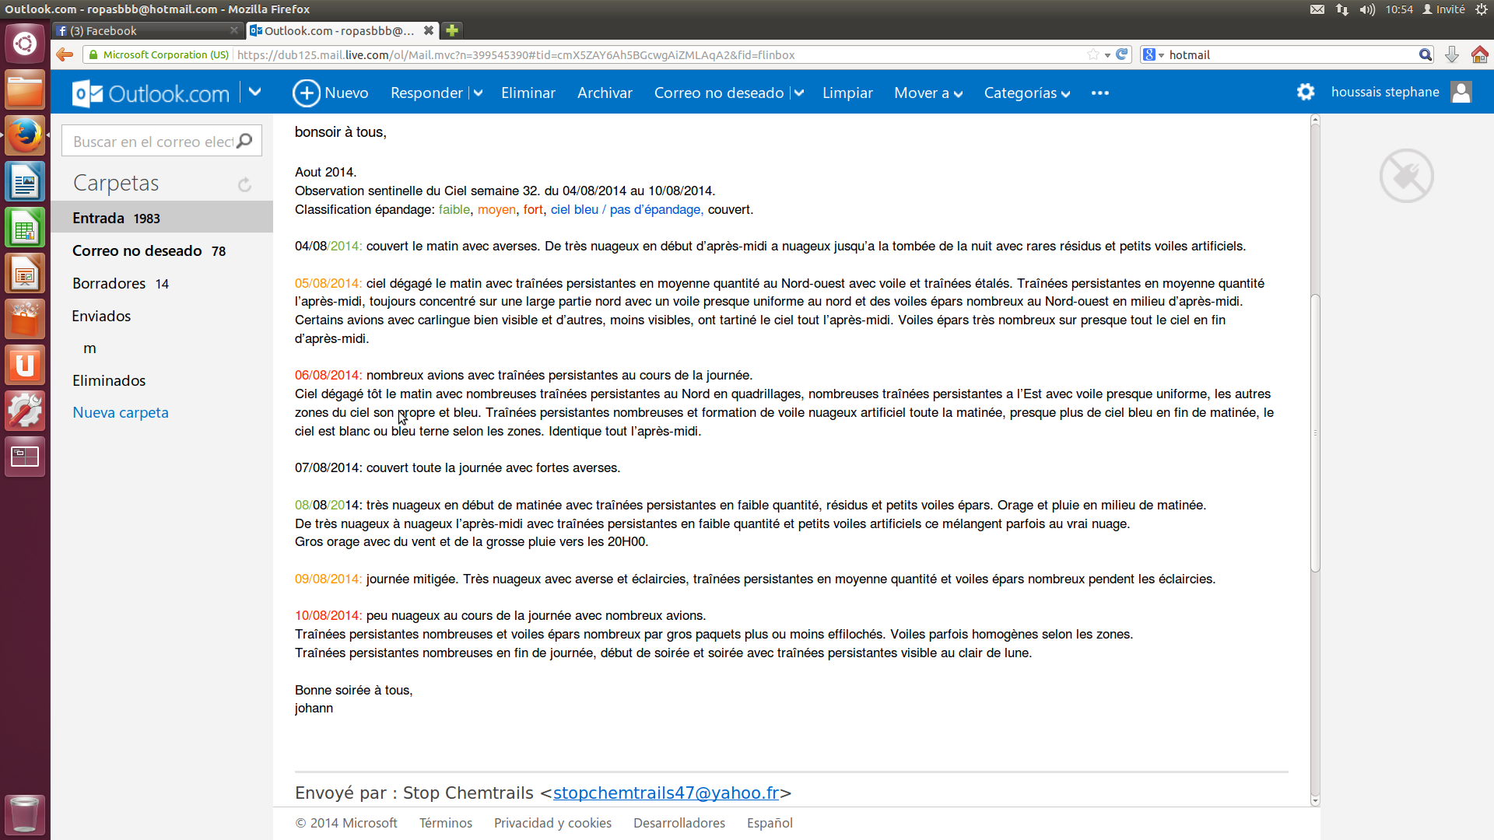Open Términos footer link
This screenshot has height=840, width=1494.
tap(446, 823)
